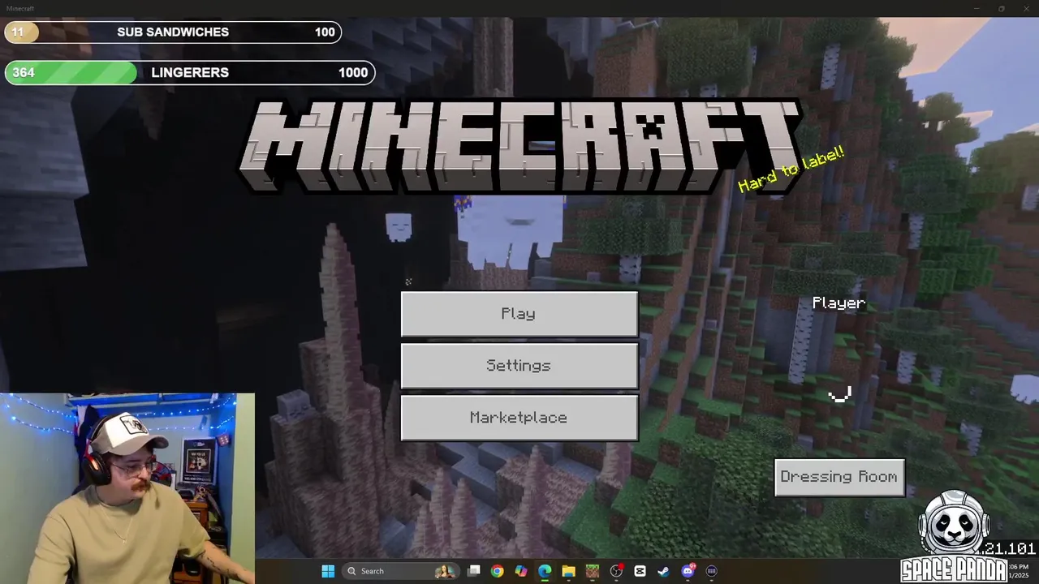Click the Play button
The height and width of the screenshot is (584, 1039).
(x=519, y=314)
